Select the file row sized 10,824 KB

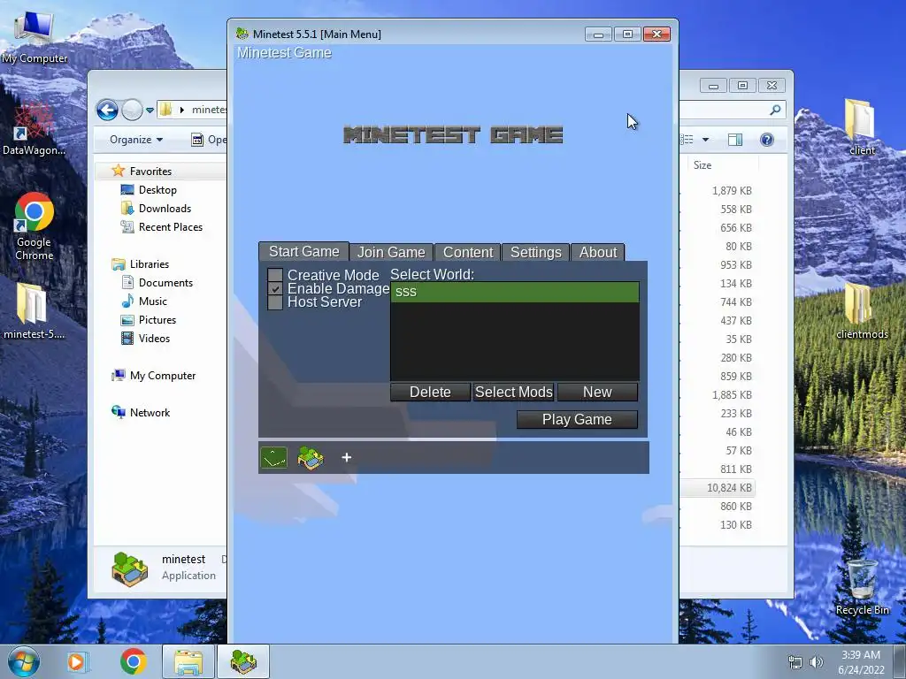point(717,488)
